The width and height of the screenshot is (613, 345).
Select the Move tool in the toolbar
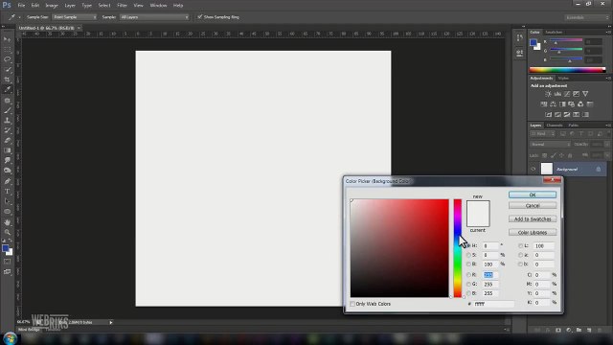point(7,39)
